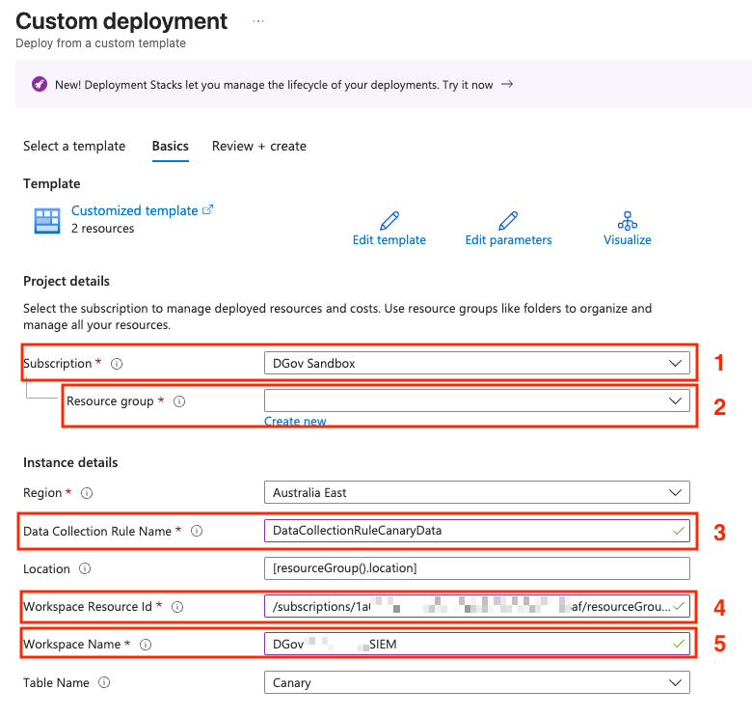Click the Visualize diagram icon

tap(628, 221)
